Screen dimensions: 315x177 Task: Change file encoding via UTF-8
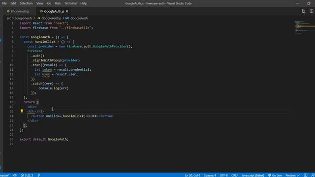click(x=223, y=175)
